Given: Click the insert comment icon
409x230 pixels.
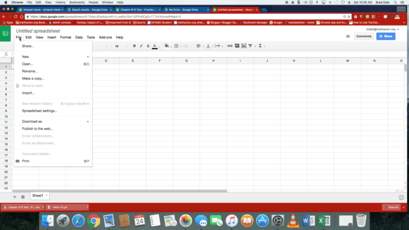Looking at the screenshot, I should (237, 46).
